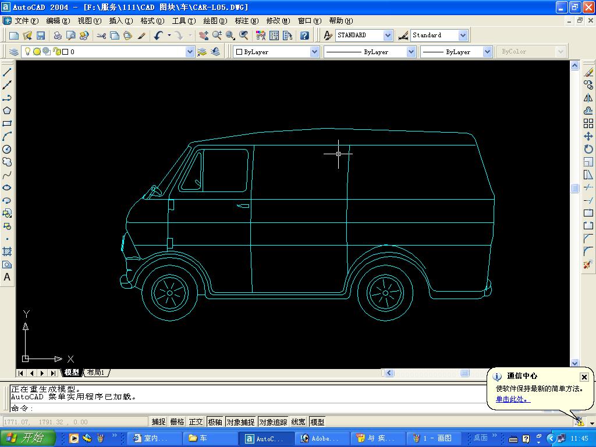596x447 pixels.
Task: Select the Polygon draw tool
Action: [7, 111]
